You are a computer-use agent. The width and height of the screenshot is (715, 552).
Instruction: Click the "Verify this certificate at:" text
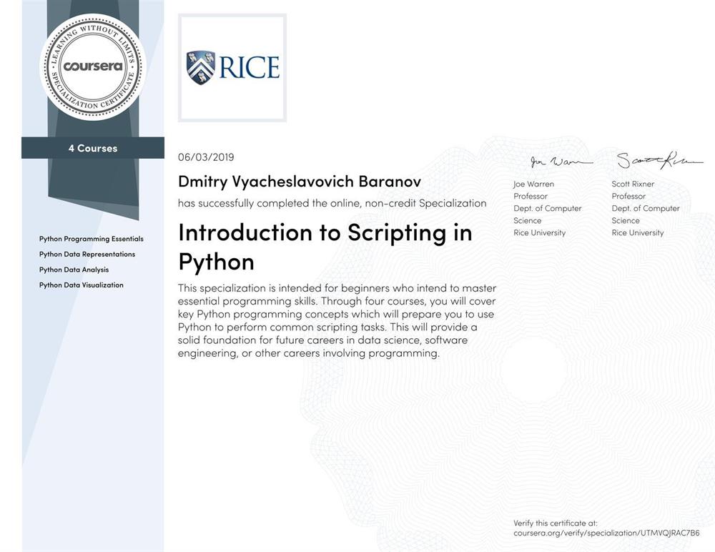[555, 523]
